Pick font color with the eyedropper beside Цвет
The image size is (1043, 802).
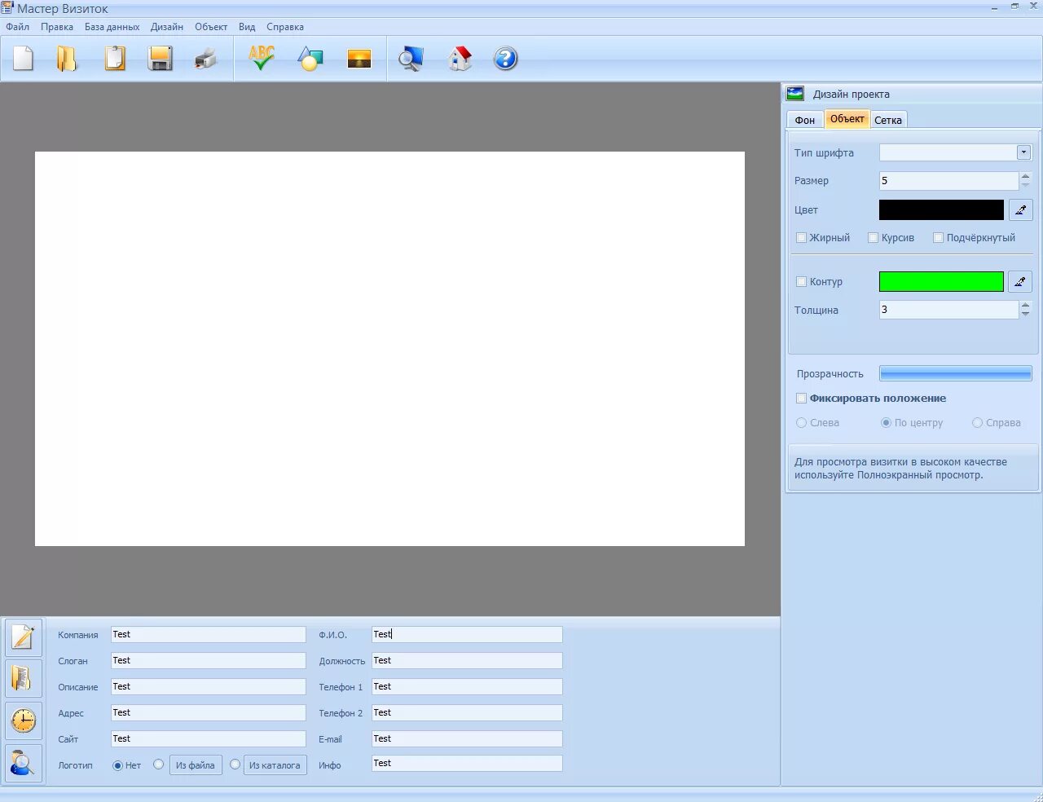click(1020, 210)
